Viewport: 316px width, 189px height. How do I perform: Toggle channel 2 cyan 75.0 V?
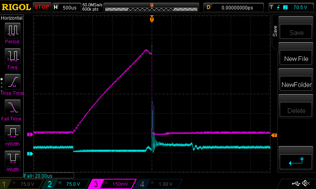(x=67, y=184)
